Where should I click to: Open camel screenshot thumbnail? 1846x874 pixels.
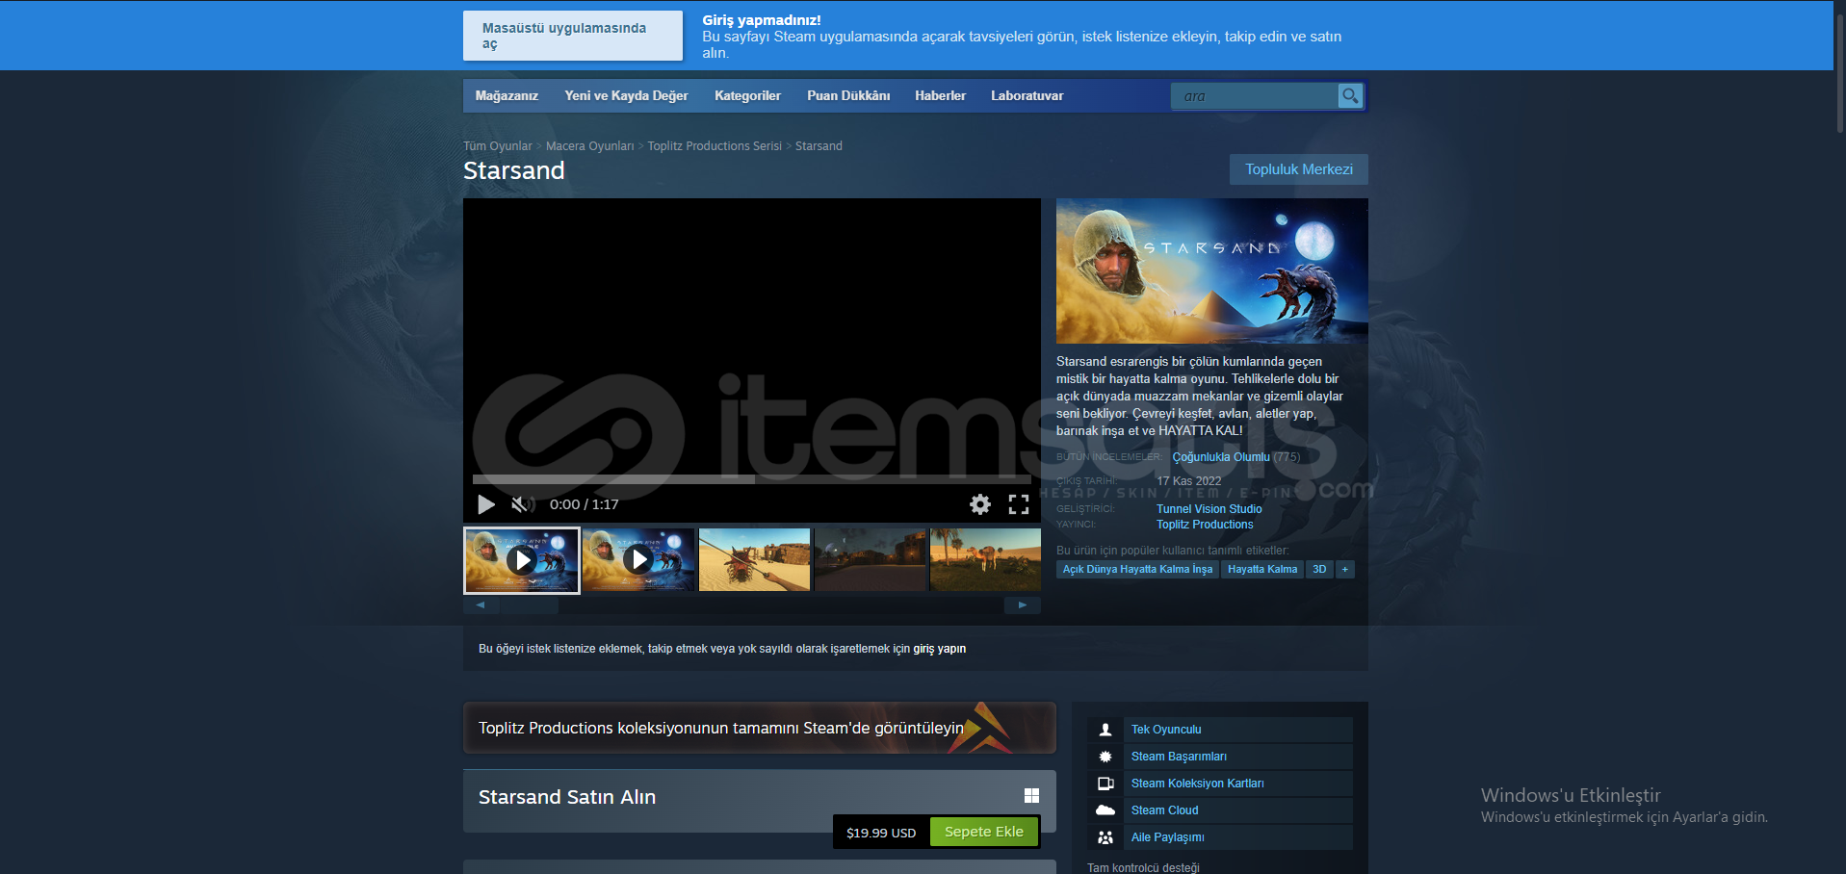[985, 560]
